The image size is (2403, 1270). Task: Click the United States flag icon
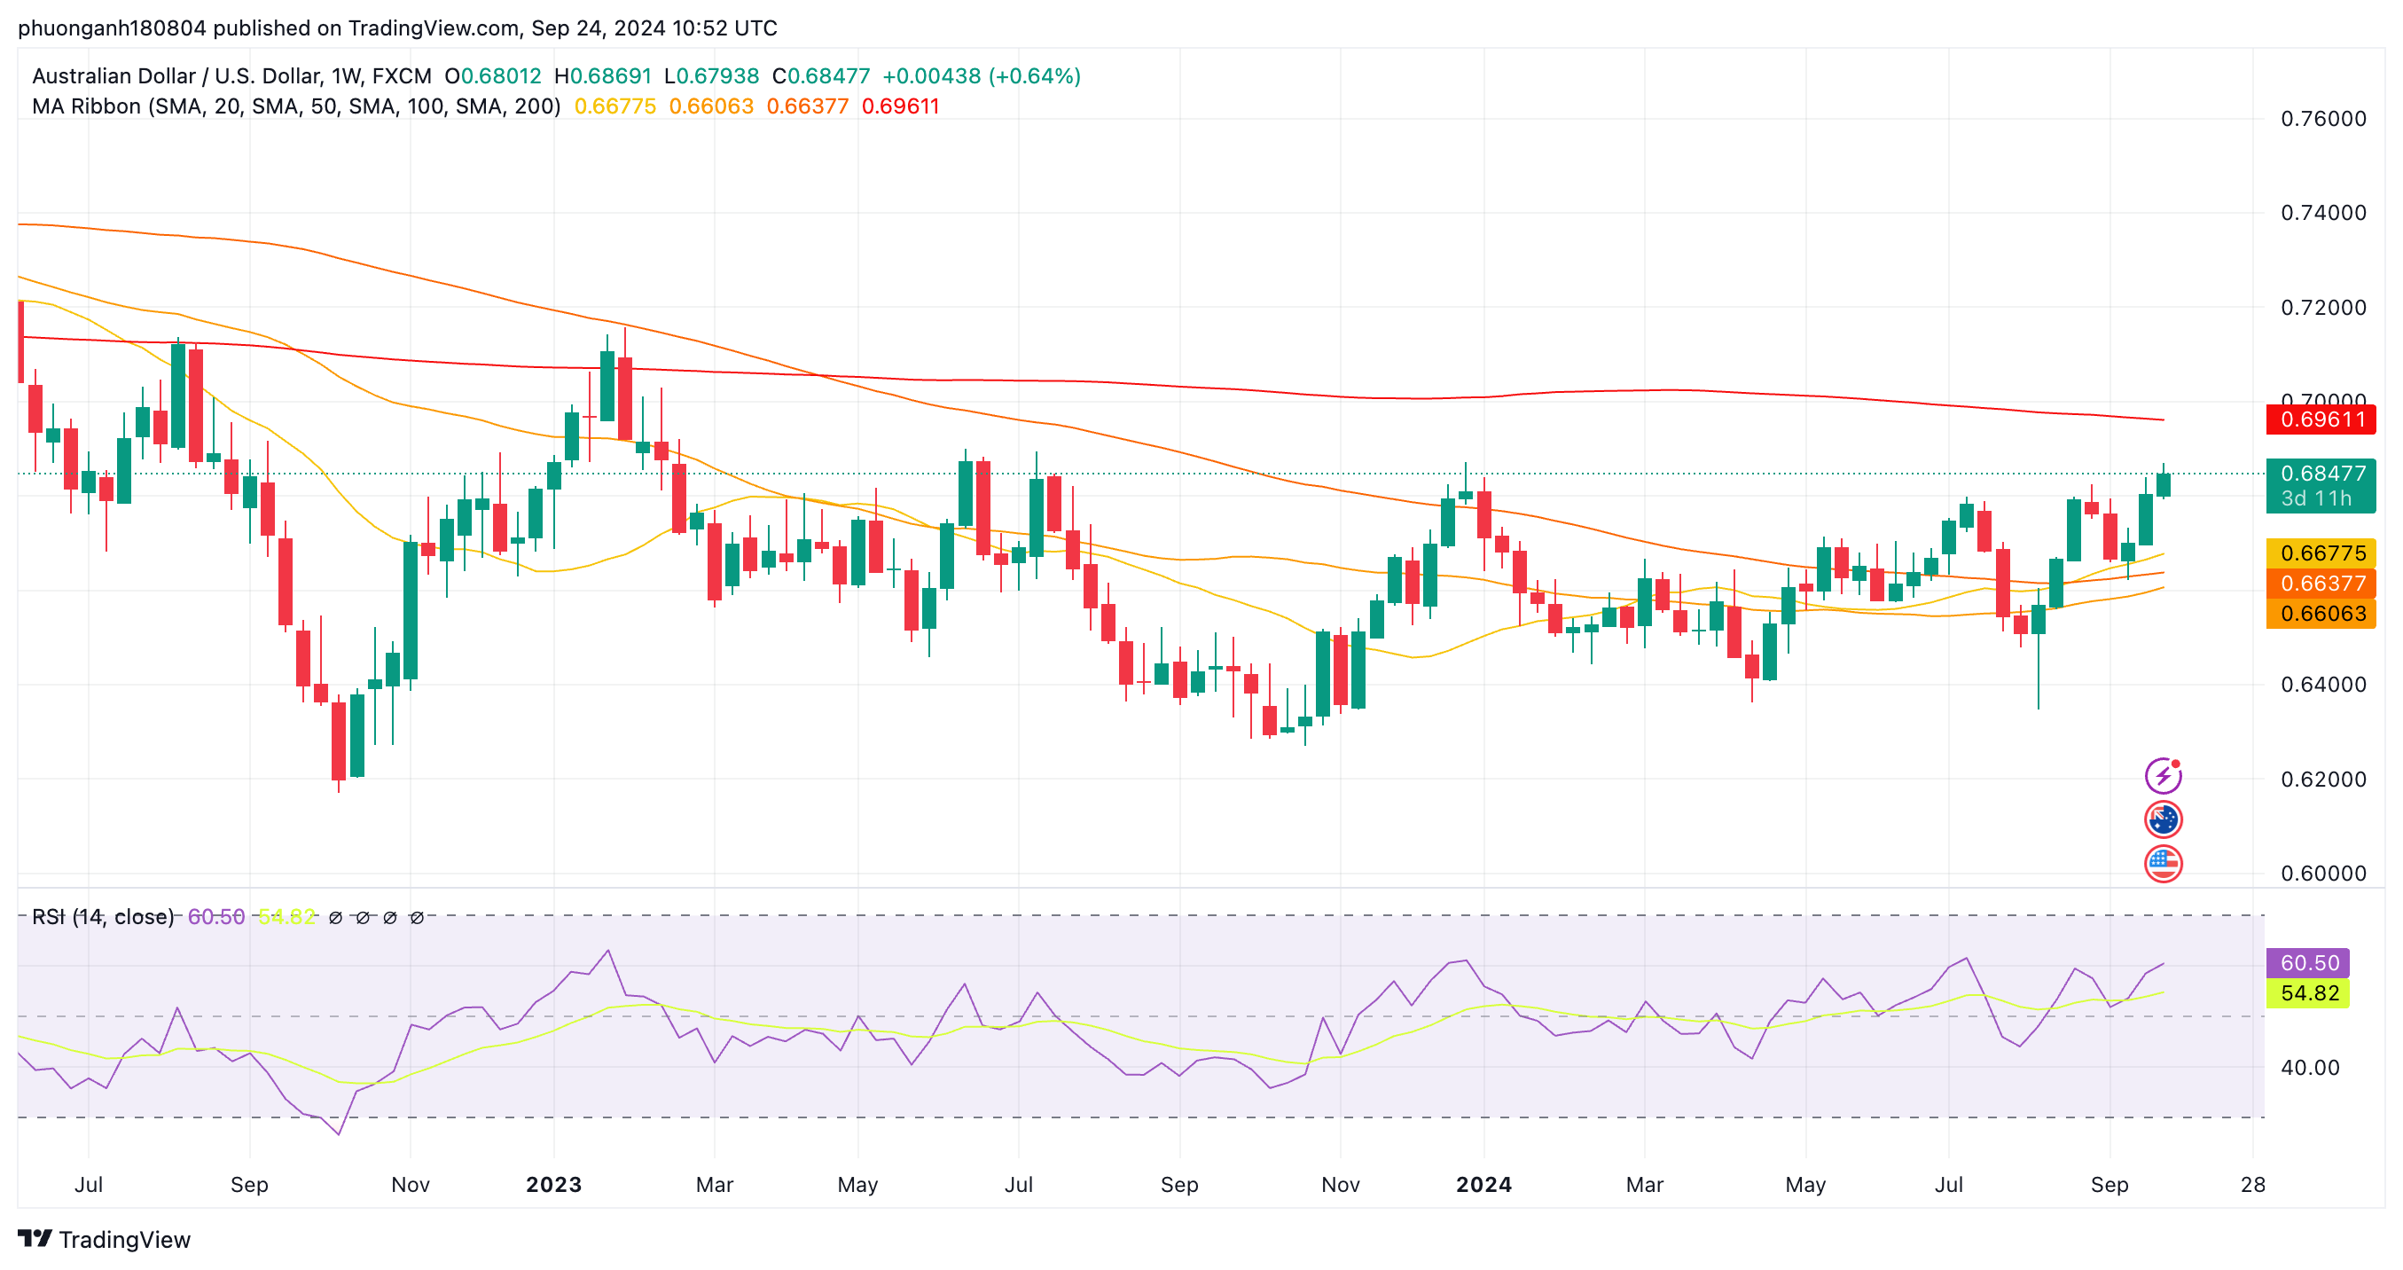pos(2163,863)
